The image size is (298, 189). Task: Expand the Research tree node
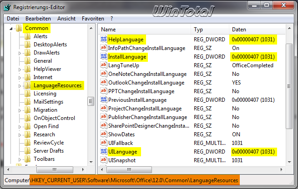click(20, 135)
